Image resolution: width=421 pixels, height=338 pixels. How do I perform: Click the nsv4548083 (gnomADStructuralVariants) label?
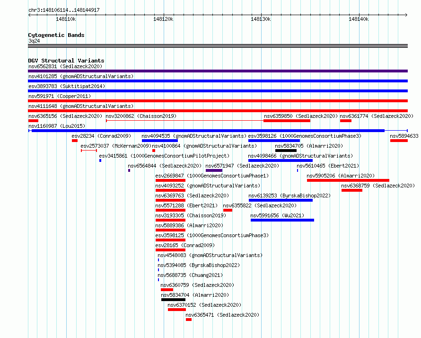tap(210, 255)
